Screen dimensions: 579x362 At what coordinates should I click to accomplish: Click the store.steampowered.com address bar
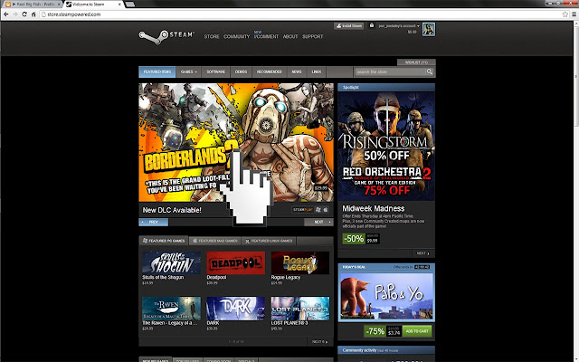pyautogui.click(x=299, y=14)
